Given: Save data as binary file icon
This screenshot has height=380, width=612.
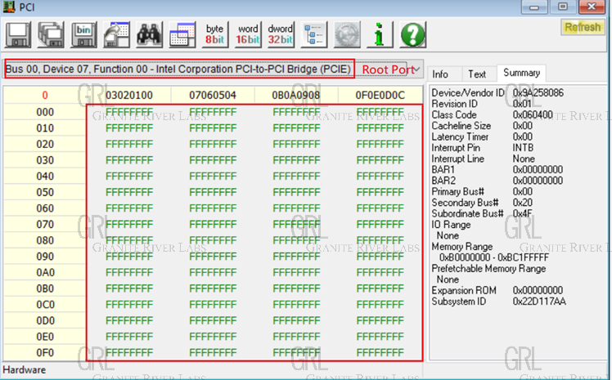Looking at the screenshot, I should point(83,35).
